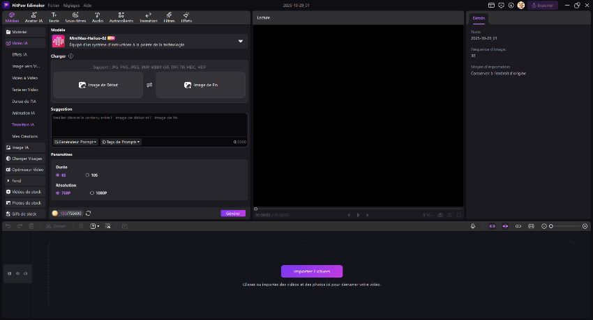Viewport: 593px width, 320px height.
Task: Open the download center icon in title bar
Action: (x=511, y=6)
